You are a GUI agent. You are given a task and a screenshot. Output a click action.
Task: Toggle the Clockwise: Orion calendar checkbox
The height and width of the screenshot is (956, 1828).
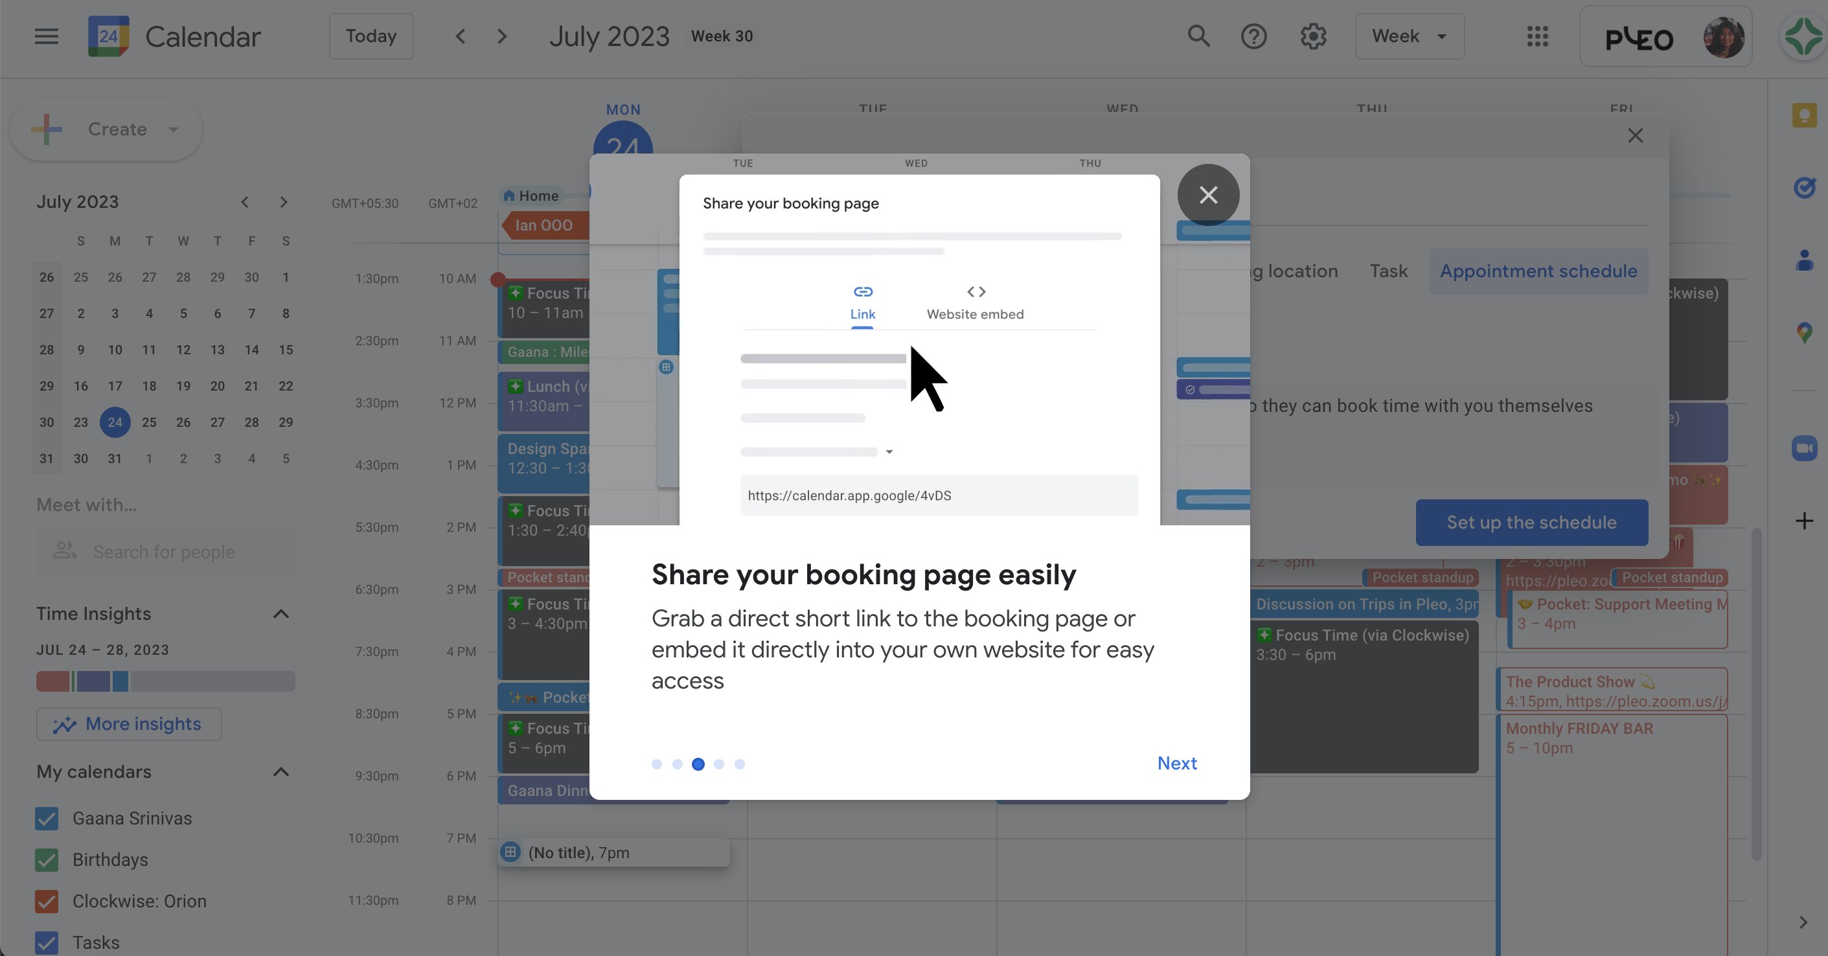click(47, 902)
